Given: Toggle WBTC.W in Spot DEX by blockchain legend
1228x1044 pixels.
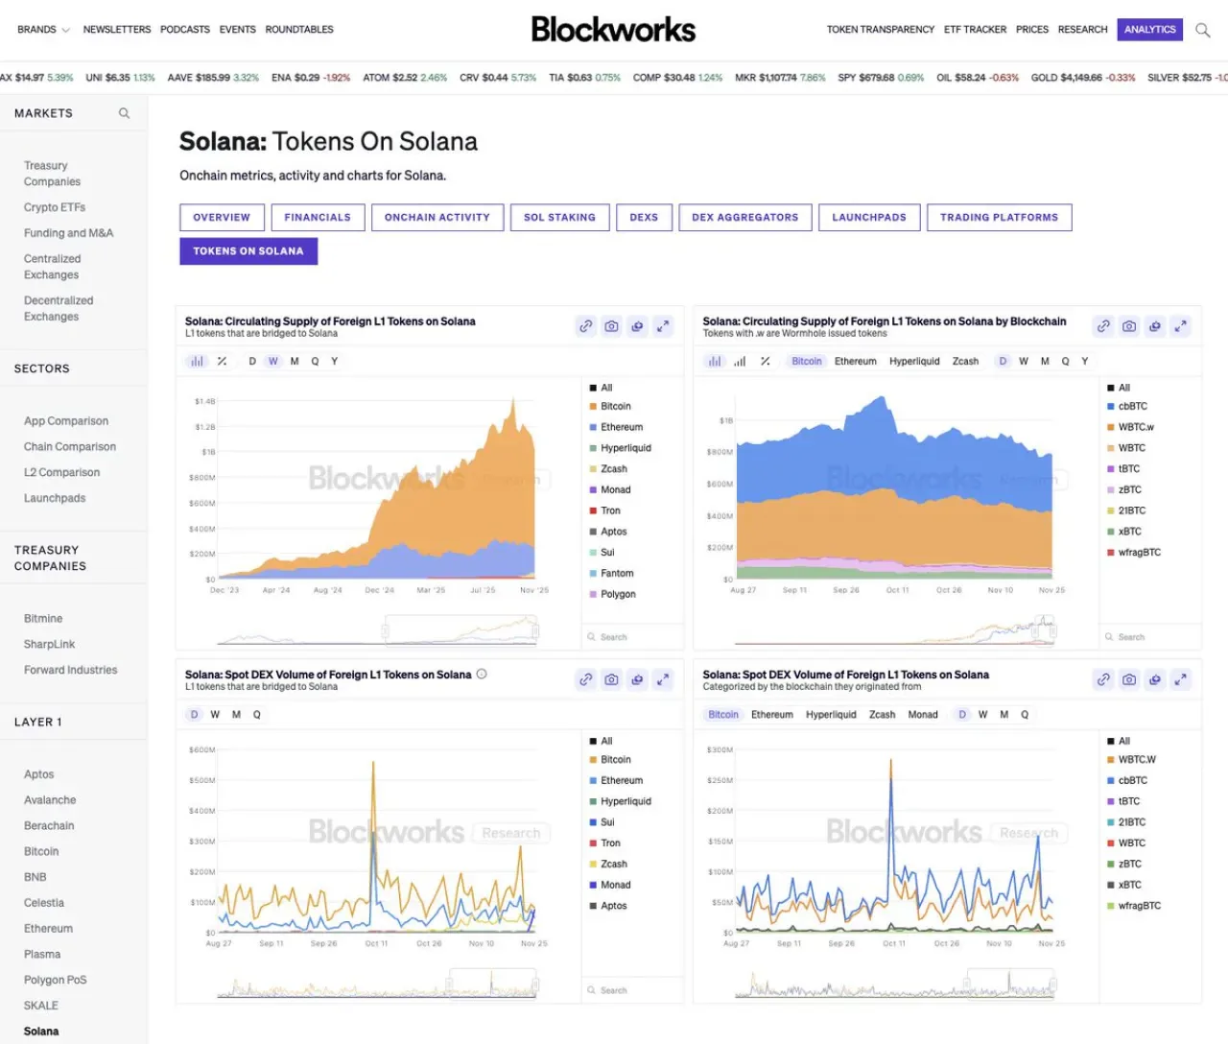Looking at the screenshot, I should point(1131,760).
